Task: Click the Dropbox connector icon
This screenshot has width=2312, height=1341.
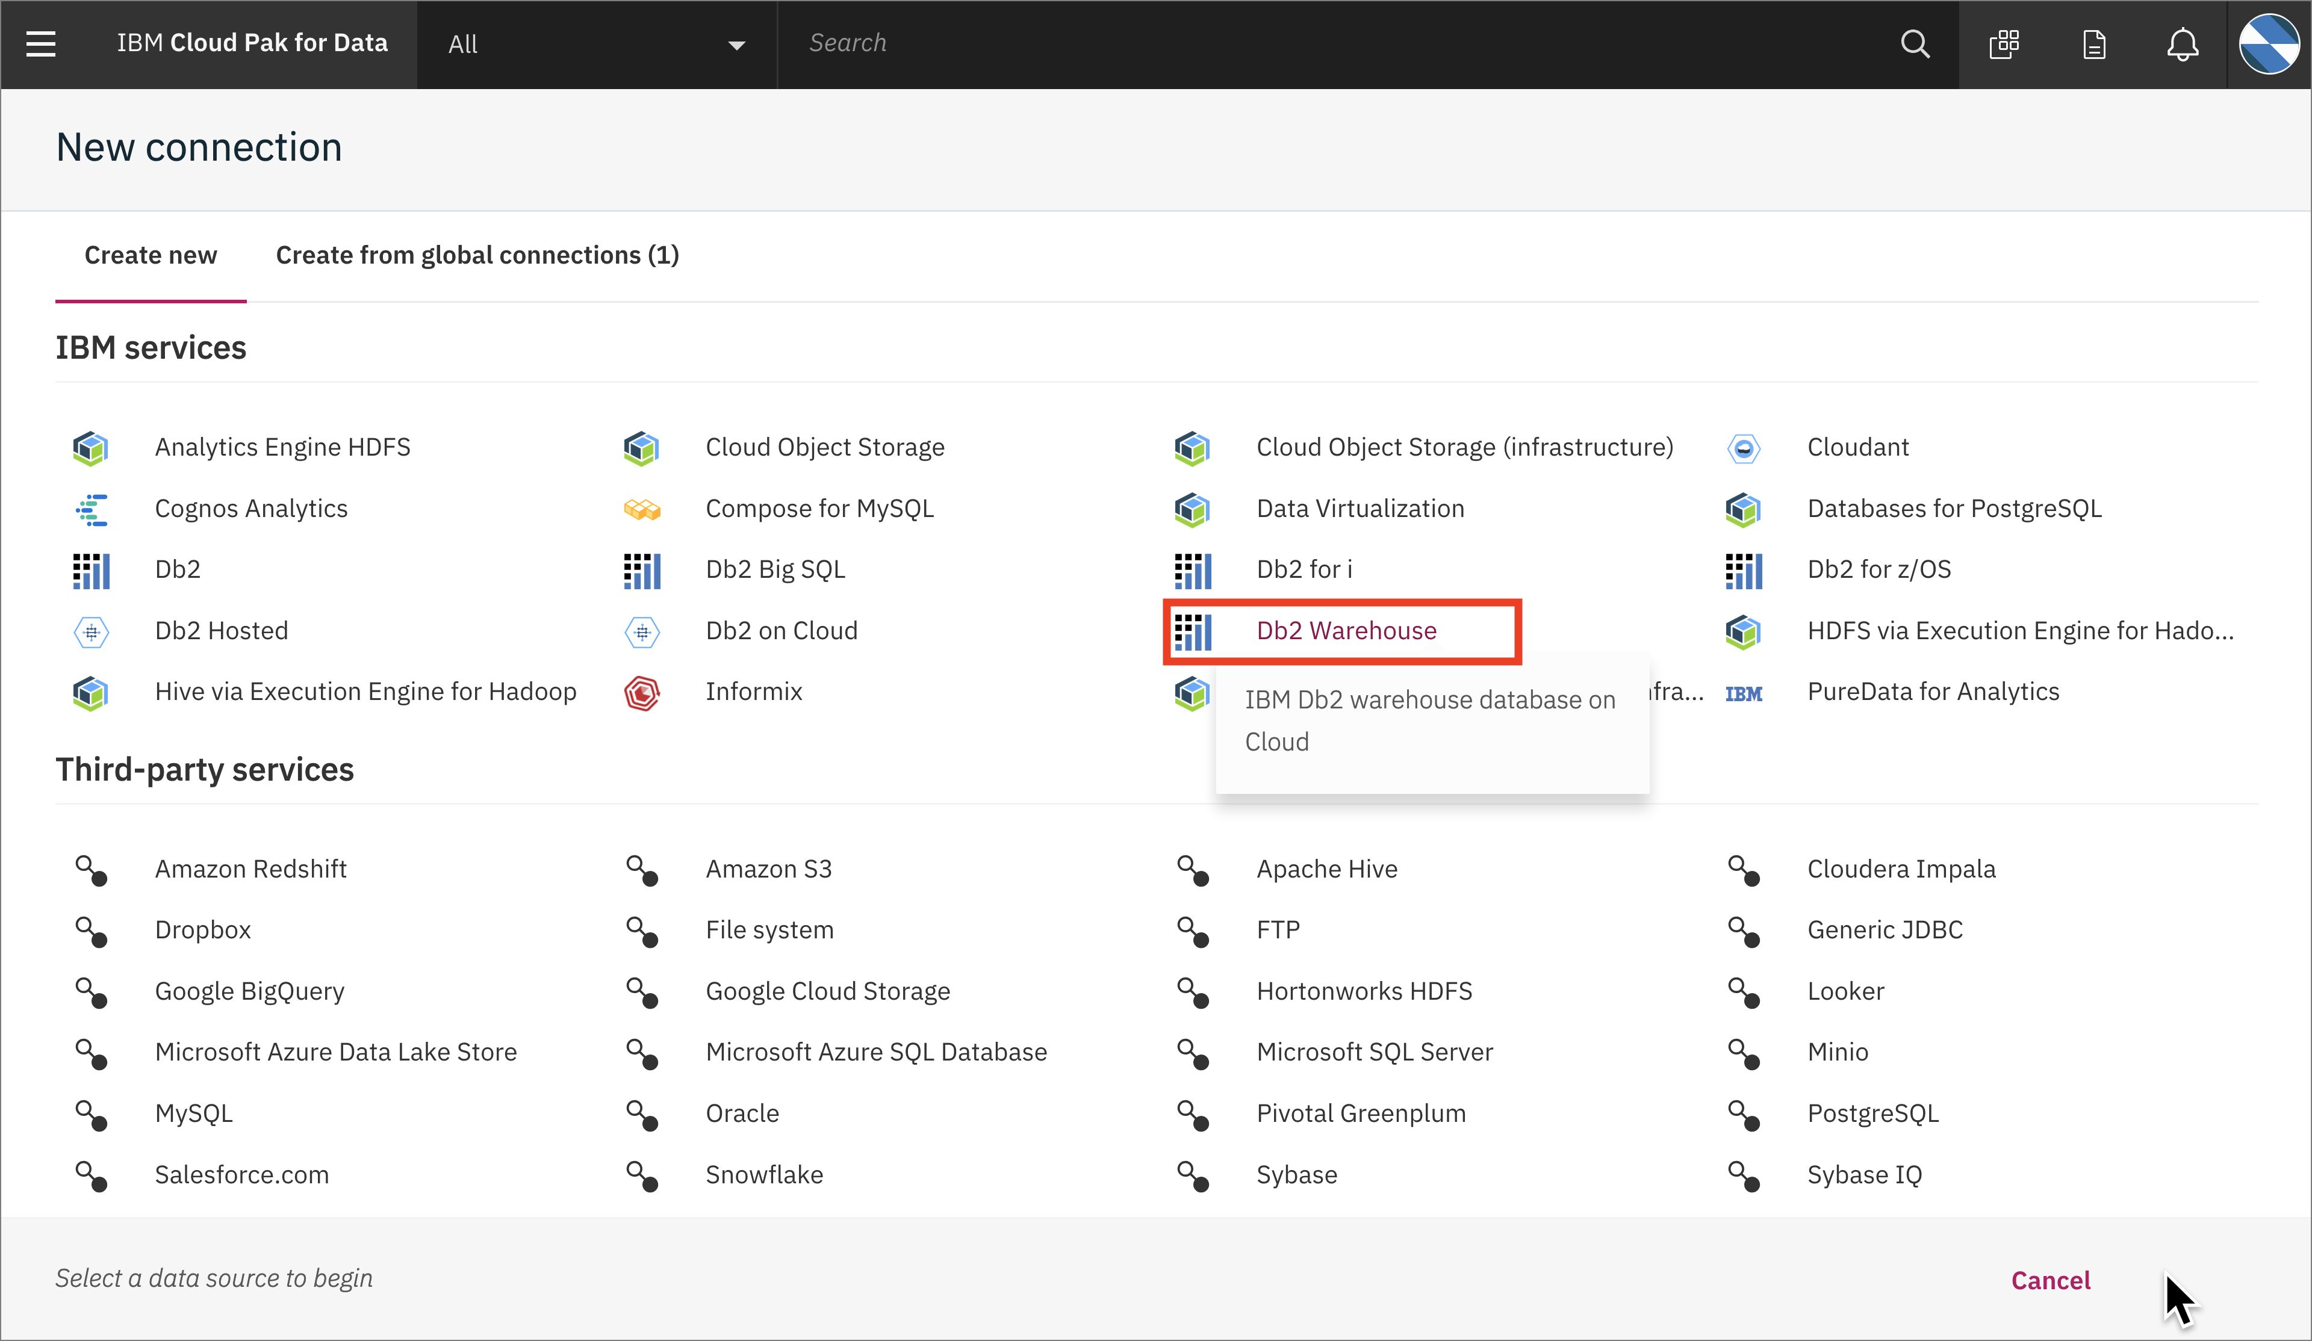Action: coord(91,931)
